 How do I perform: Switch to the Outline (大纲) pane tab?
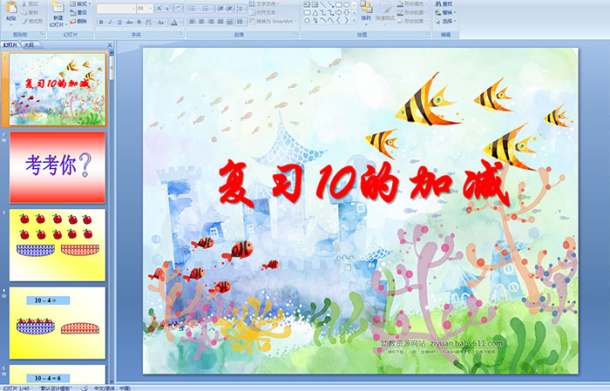[29, 45]
